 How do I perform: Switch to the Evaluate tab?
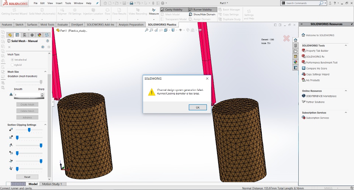[63, 25]
